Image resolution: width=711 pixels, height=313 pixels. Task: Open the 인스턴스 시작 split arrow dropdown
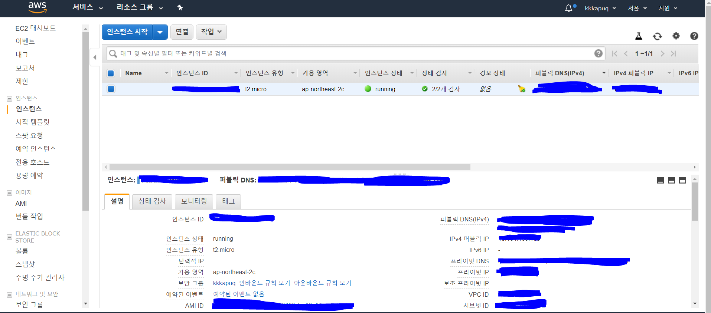(x=160, y=32)
